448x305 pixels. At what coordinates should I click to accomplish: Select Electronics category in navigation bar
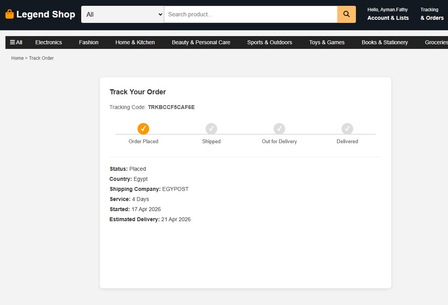coord(49,42)
